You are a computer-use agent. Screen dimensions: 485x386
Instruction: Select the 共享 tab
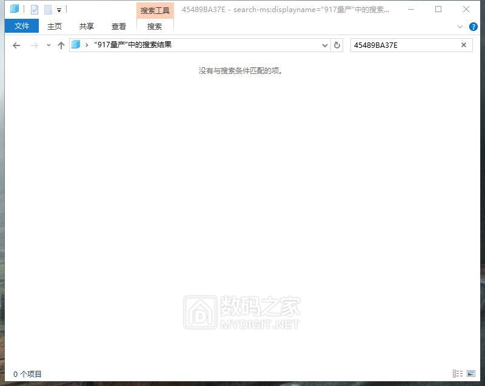coord(87,27)
